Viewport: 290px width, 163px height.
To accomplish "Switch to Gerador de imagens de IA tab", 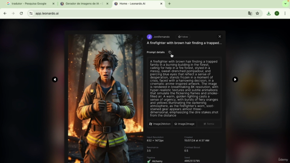I will (84, 4).
